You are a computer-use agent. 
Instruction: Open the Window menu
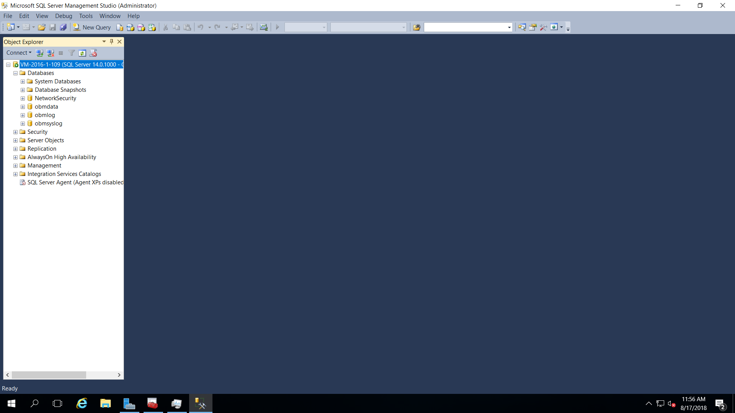110,16
